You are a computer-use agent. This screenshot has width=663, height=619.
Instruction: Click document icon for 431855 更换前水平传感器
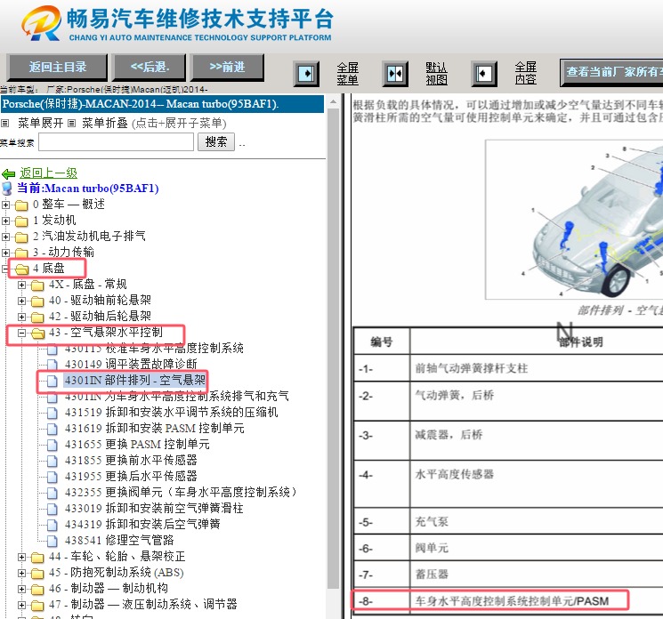pyautogui.click(x=53, y=461)
